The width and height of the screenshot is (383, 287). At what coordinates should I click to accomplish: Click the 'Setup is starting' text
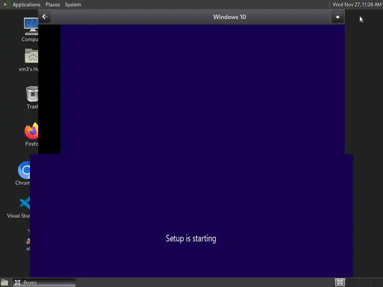(191, 238)
